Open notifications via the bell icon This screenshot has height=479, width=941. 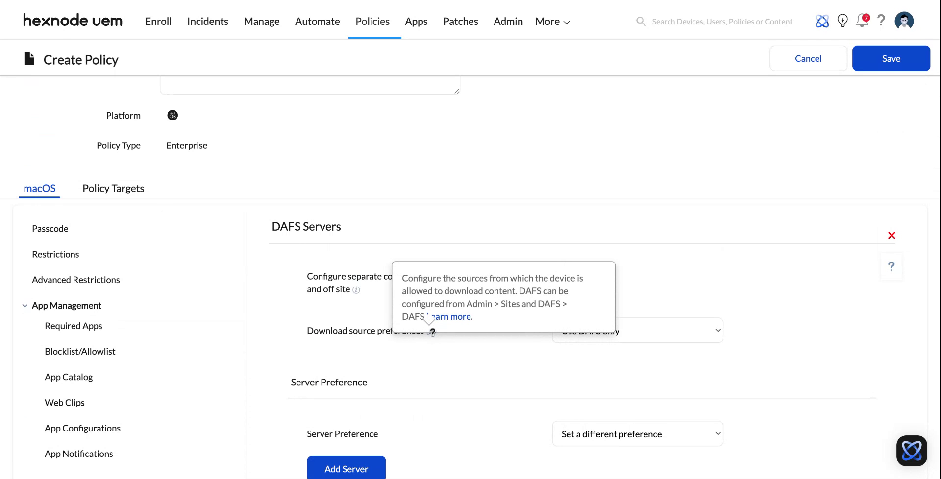862,21
